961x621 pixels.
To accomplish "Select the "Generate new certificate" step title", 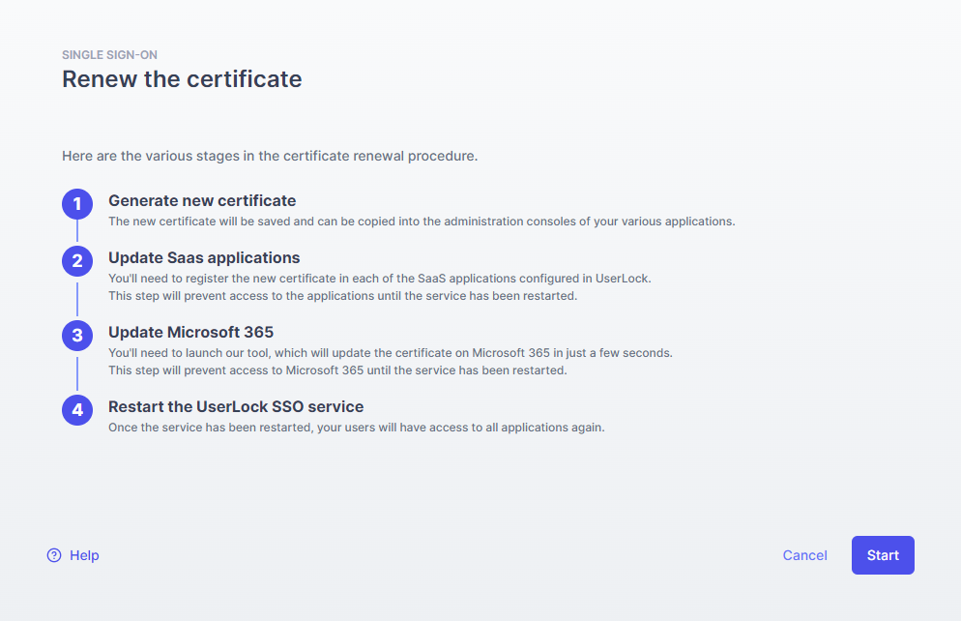I will 202,201.
